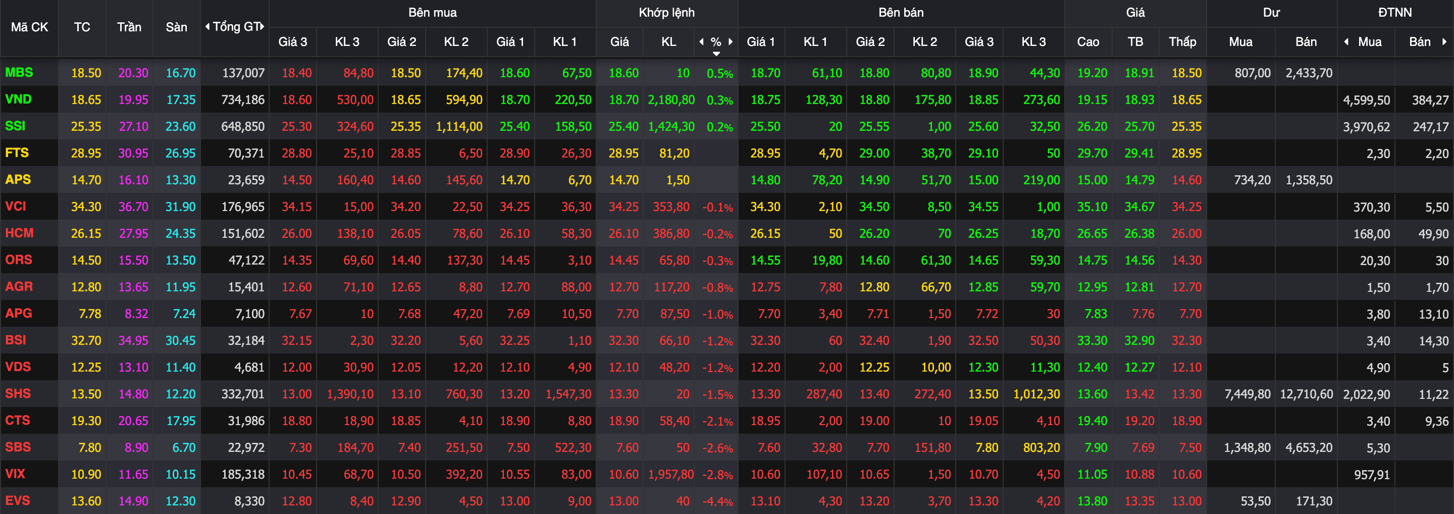Click the Thấp price column header
The width and height of the screenshot is (1454, 514).
click(1182, 42)
